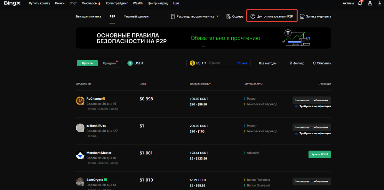Click the banner carousel pagination dots
The image size is (384, 190).
tap(203, 47)
